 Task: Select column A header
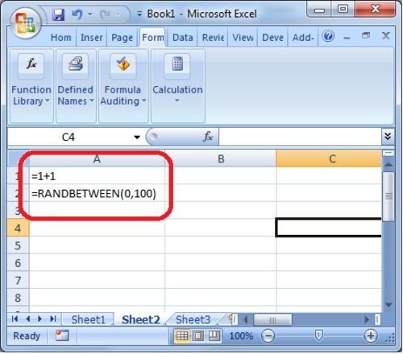97,159
